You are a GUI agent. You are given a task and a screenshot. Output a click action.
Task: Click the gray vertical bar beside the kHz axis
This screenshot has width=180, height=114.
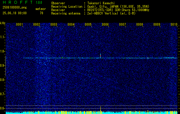coord(5,66)
